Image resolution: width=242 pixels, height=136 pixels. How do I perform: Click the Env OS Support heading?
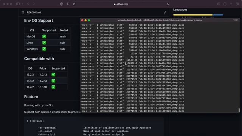click(39, 20)
